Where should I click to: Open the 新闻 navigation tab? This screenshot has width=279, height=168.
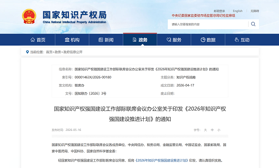point(106,39)
